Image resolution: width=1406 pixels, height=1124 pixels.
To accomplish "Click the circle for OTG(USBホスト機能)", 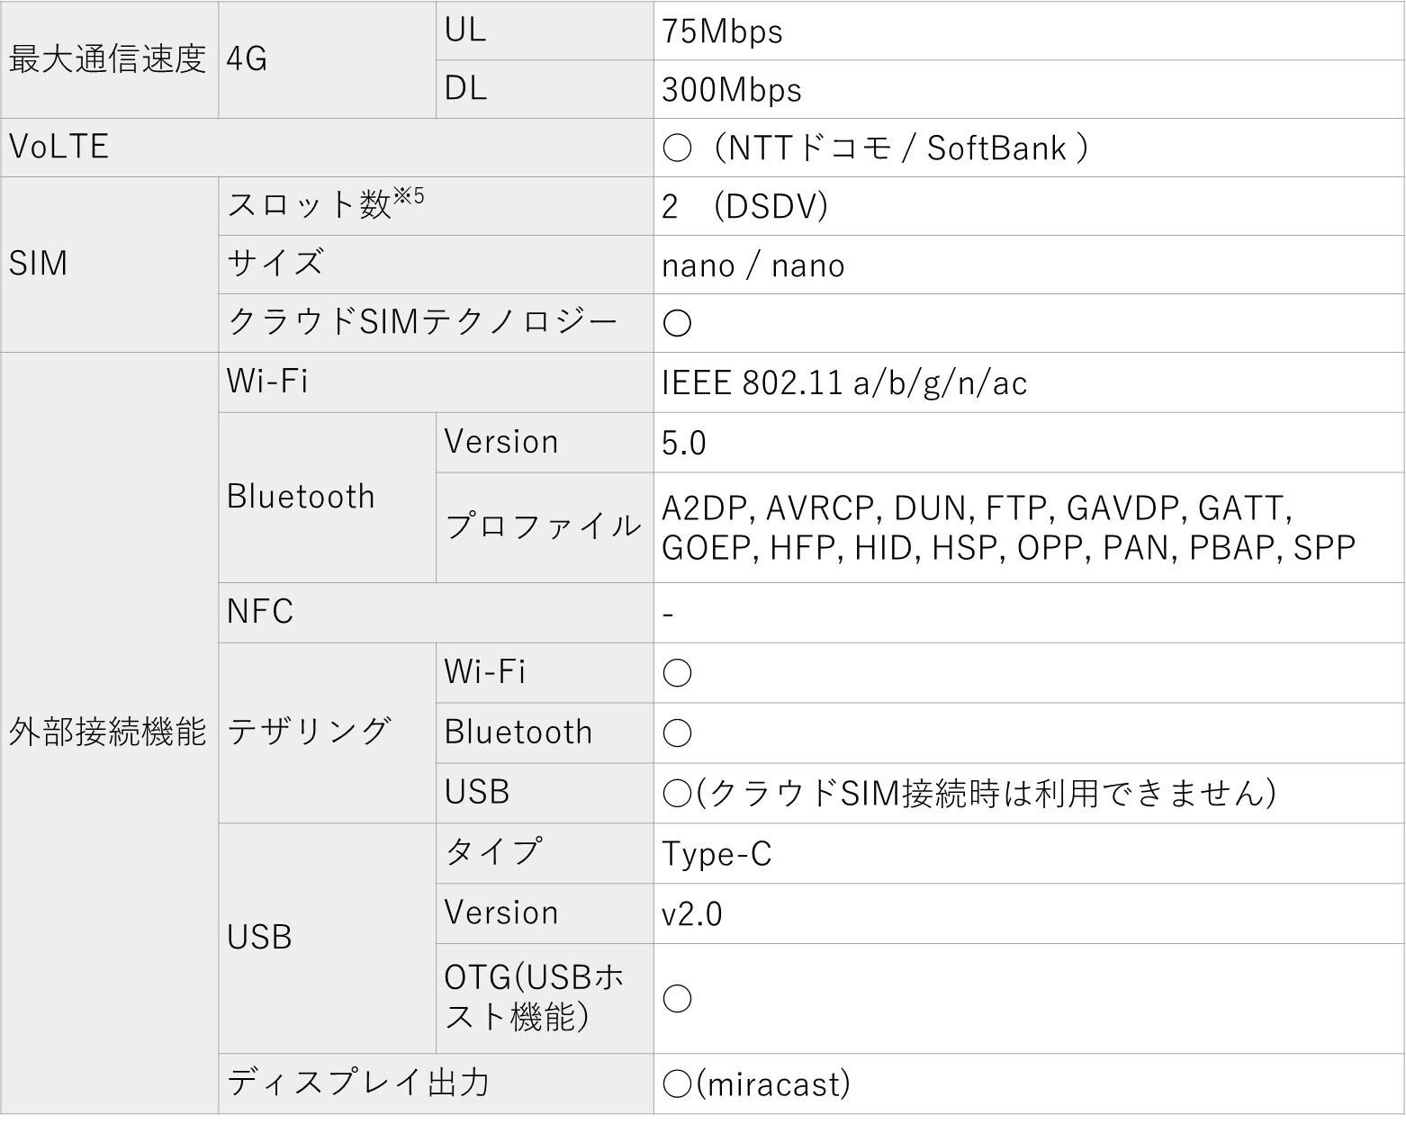I will (677, 998).
